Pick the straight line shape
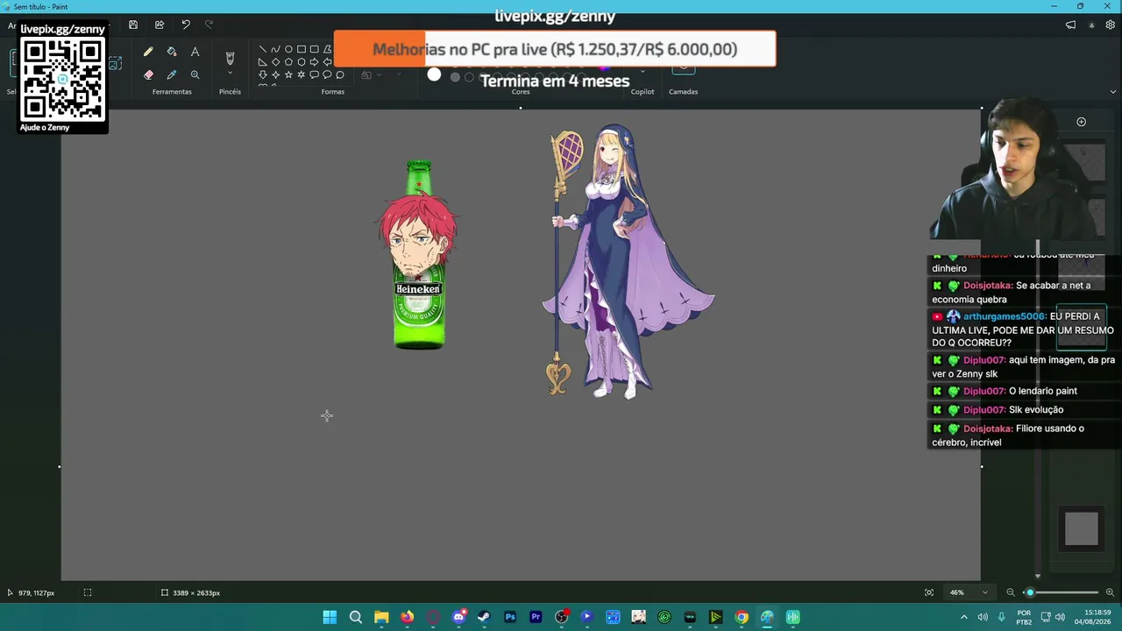The width and height of the screenshot is (1122, 631). point(262,50)
